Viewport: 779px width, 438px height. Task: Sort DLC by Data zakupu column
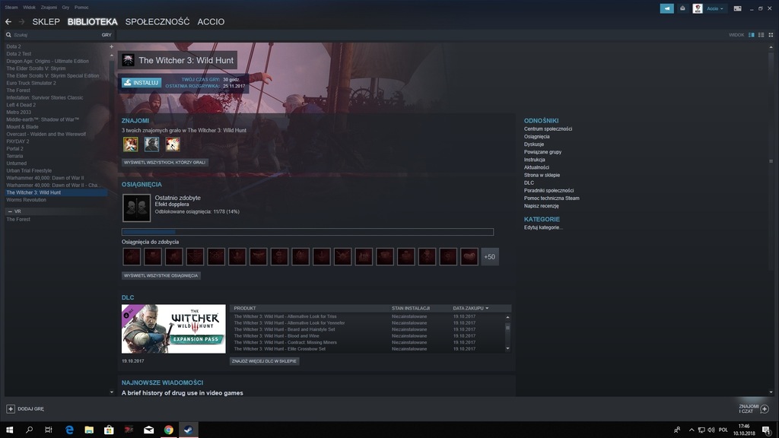pos(470,309)
